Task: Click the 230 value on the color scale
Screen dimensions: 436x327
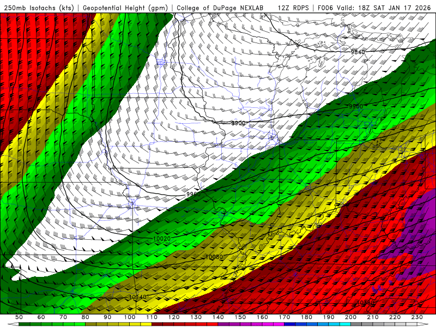Action: point(417,317)
